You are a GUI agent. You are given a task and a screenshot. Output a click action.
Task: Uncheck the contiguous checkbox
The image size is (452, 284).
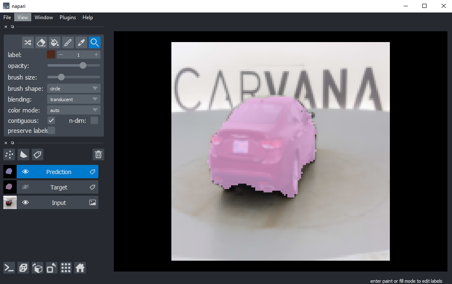(51, 121)
